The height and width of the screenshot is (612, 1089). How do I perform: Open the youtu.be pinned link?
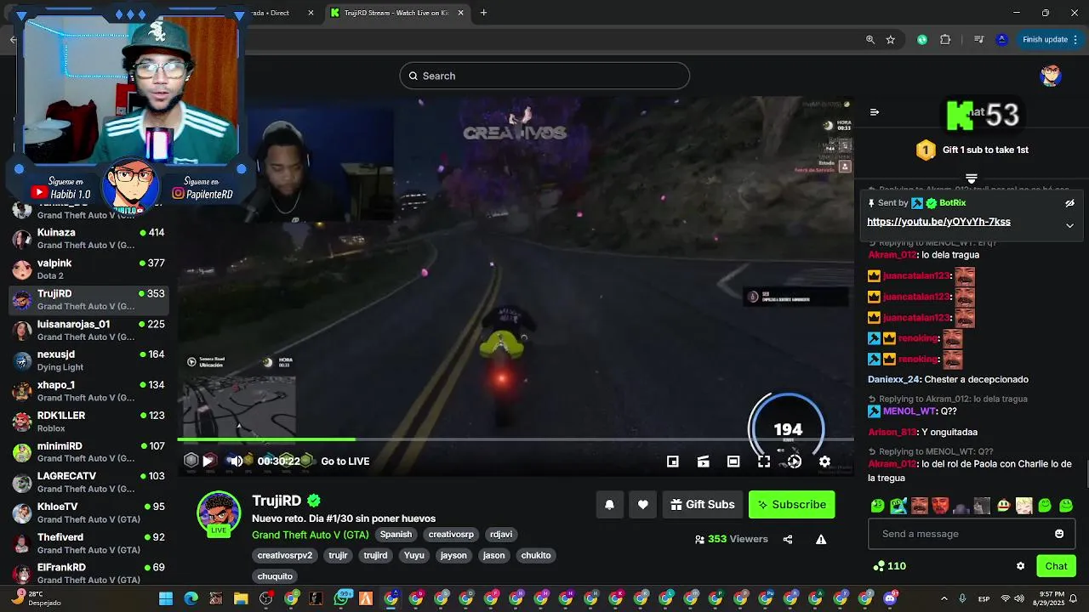pyautogui.click(x=938, y=222)
